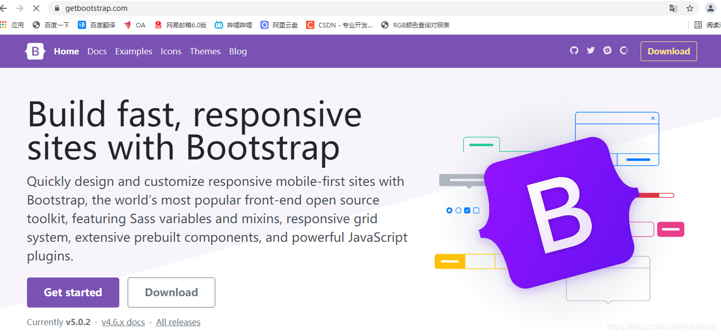Stop page loading with the X button

pyautogui.click(x=36, y=8)
